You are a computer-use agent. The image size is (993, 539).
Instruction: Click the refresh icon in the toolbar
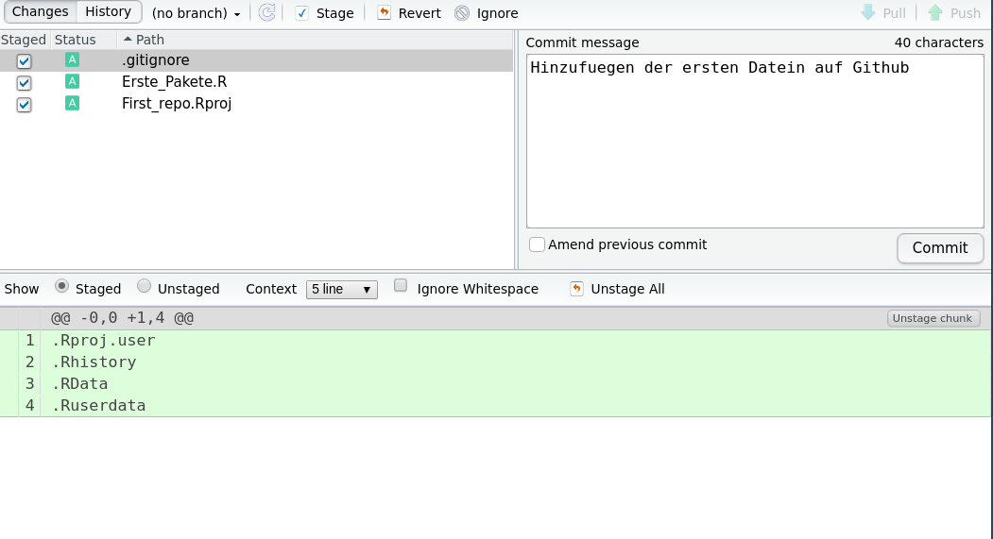267,13
